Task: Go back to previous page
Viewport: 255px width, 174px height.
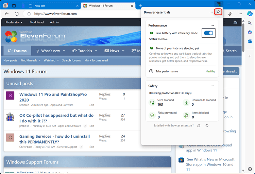Action: coord(7,14)
